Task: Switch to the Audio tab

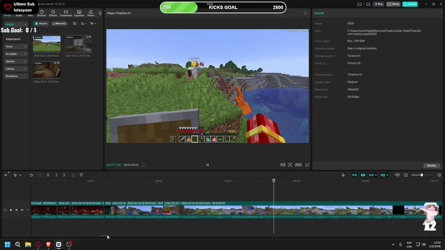Action: coord(19,15)
